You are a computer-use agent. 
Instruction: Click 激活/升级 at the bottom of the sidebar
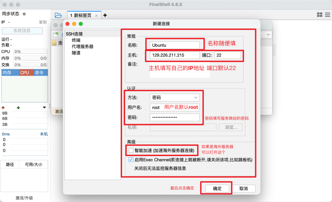(24, 198)
